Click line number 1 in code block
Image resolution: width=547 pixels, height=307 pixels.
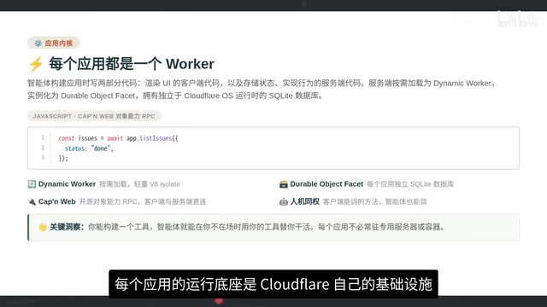[43, 137]
